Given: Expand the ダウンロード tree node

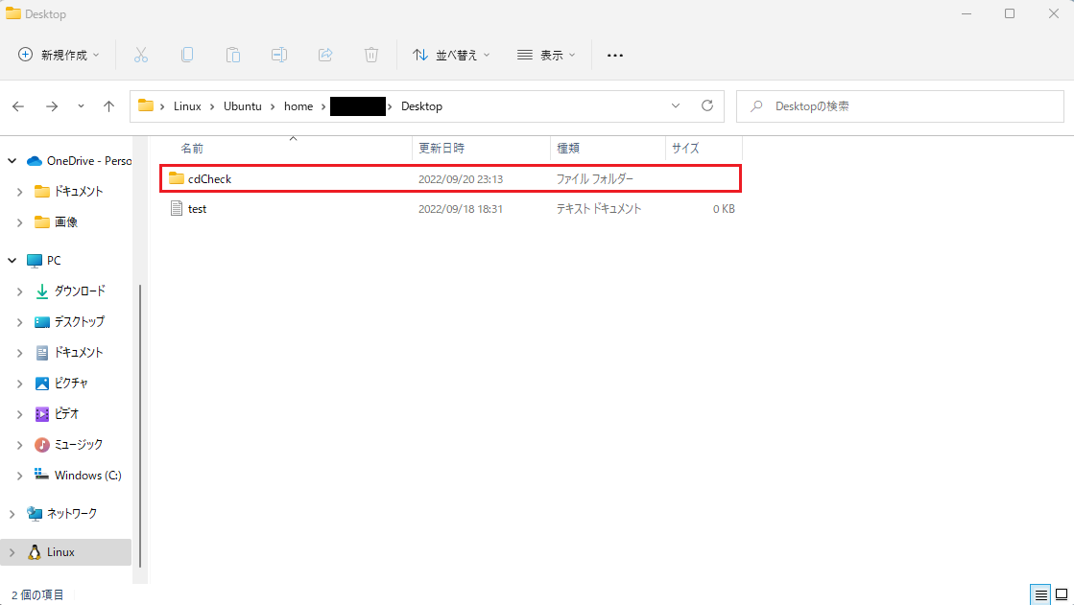Looking at the screenshot, I should point(19,291).
